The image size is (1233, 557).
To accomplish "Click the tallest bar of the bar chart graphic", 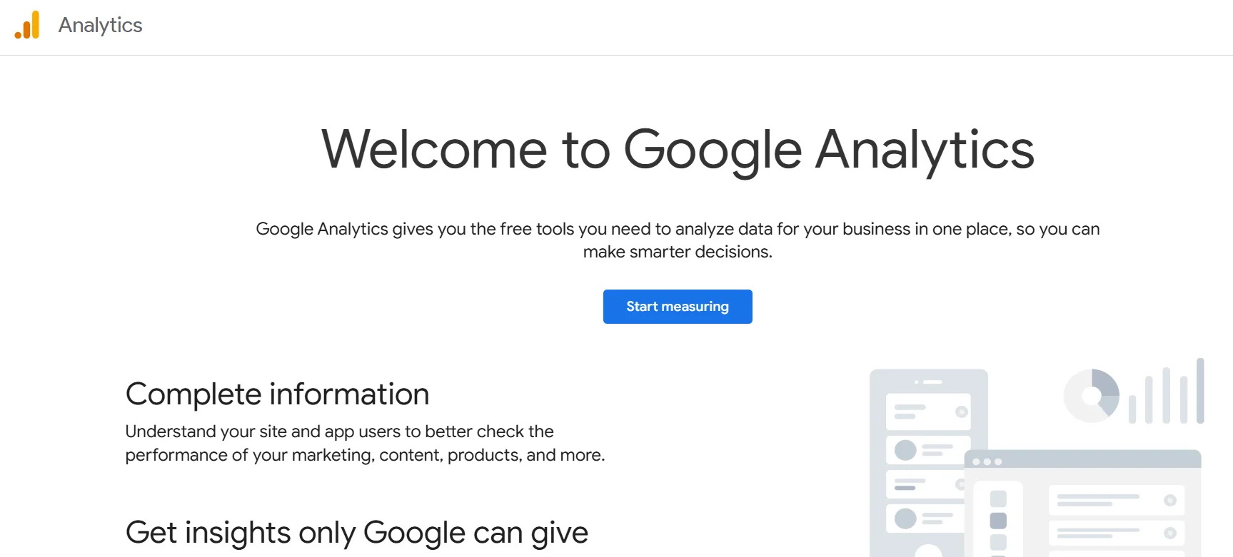I will click(x=1200, y=390).
